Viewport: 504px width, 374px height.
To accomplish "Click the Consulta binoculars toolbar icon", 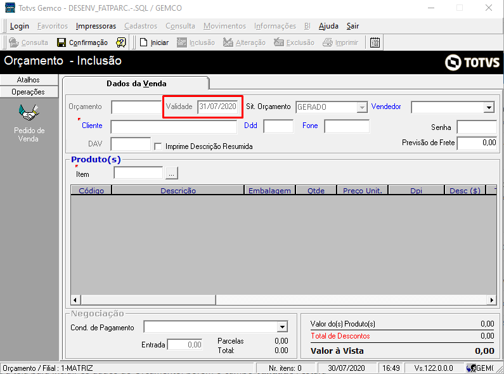I will (x=14, y=42).
